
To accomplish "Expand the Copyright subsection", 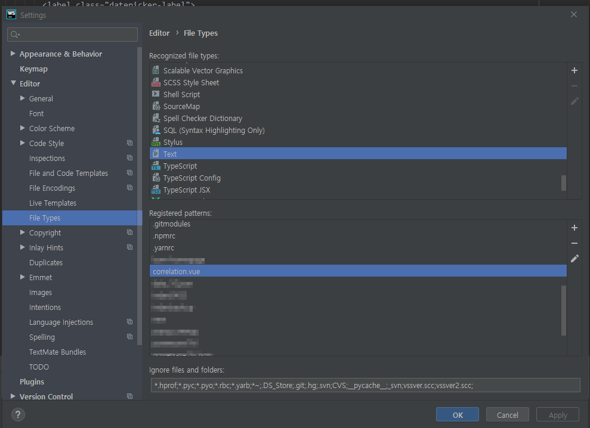I will click(23, 232).
